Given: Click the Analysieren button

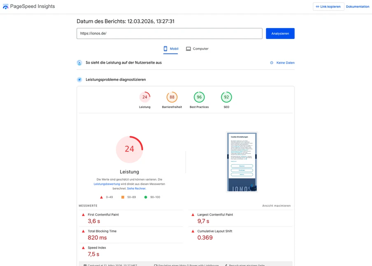Looking at the screenshot, I should 280,33.
